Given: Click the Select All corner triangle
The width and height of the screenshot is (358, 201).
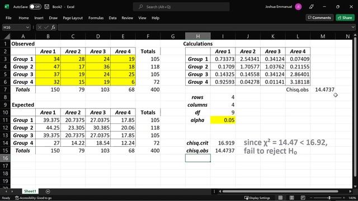Looking at the screenshot, I should pos(7,36).
